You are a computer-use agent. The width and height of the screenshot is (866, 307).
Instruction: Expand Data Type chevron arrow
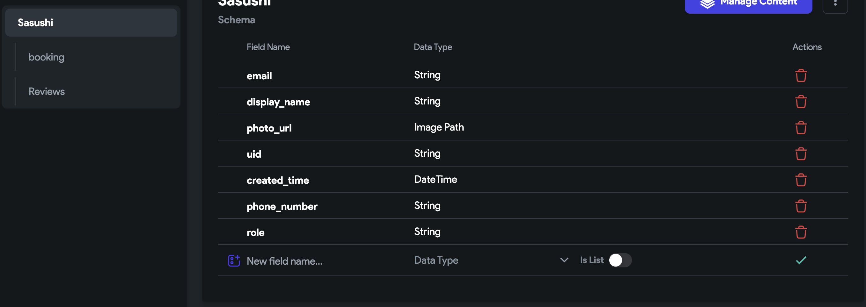pyautogui.click(x=564, y=260)
